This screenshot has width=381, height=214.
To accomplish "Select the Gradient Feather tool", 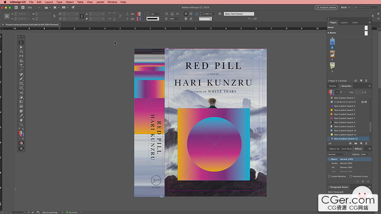I will coord(21,106).
